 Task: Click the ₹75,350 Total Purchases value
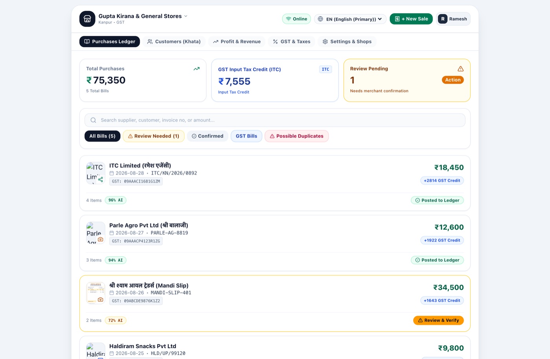(x=106, y=80)
